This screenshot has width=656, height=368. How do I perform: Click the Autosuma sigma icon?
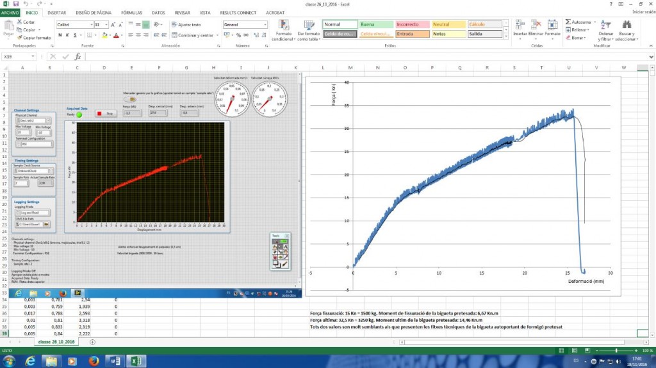[x=568, y=22]
